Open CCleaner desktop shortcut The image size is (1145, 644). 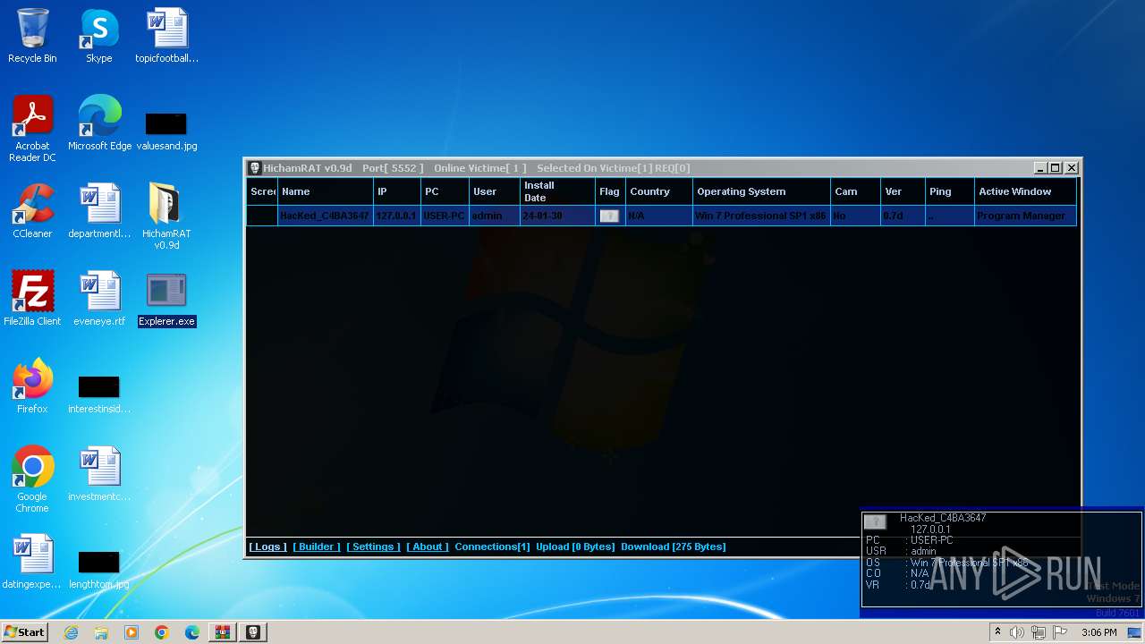[32, 212]
